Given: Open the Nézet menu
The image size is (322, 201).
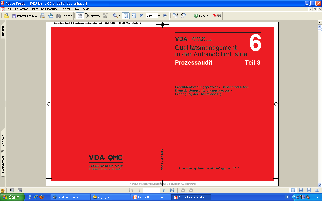Looking at the screenshot, I should pos(34,9).
